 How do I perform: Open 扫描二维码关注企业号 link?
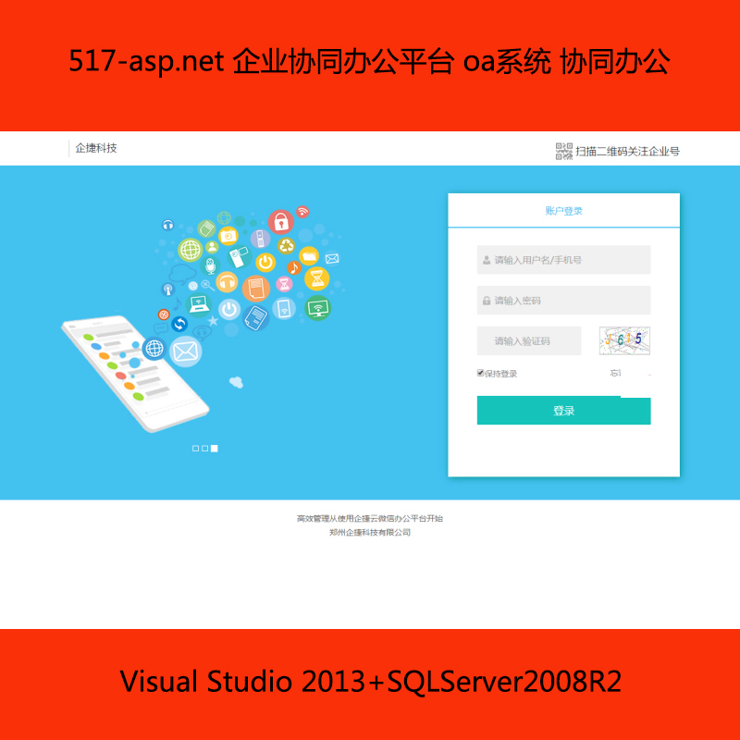point(627,152)
